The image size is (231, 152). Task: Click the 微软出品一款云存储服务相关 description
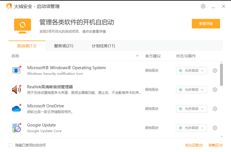coord(50,112)
